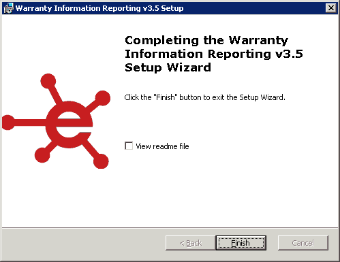Click the greyed-out Cancel button

coord(303,243)
